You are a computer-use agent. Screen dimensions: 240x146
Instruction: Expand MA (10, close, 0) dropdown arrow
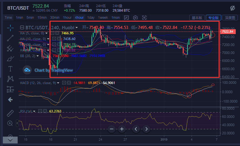click(x=48, y=39)
